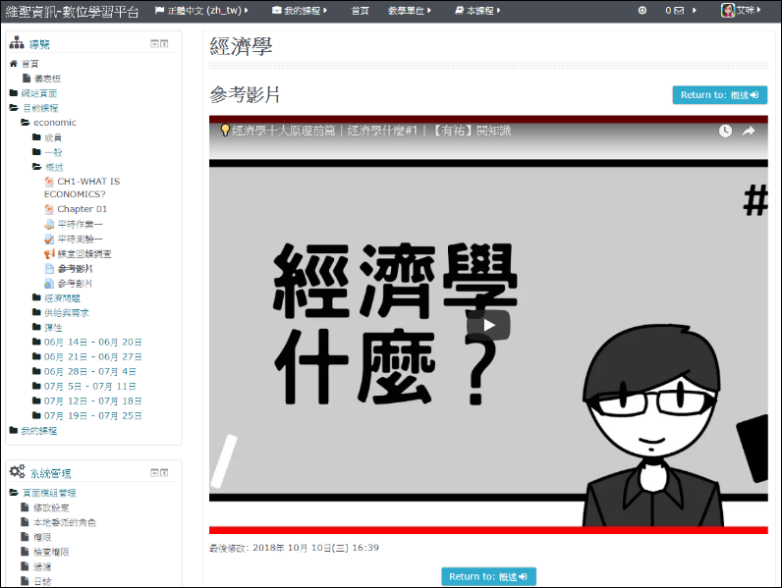Open 儀表板 in navigation tree

click(47, 79)
